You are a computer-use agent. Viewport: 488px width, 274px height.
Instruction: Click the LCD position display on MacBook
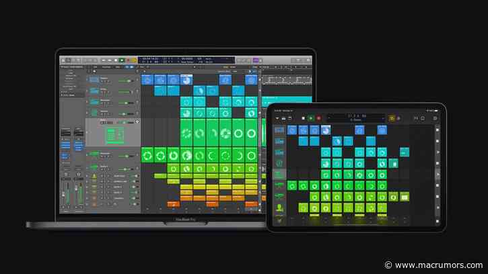click(186, 60)
